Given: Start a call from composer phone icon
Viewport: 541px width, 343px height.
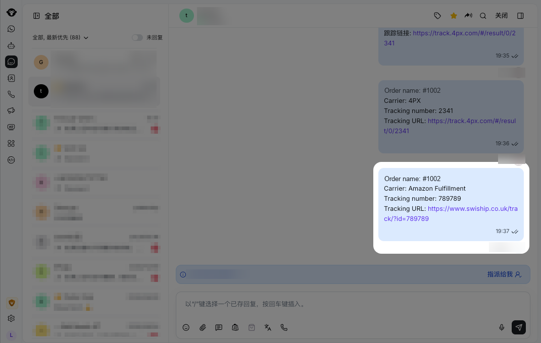Looking at the screenshot, I should (284, 327).
